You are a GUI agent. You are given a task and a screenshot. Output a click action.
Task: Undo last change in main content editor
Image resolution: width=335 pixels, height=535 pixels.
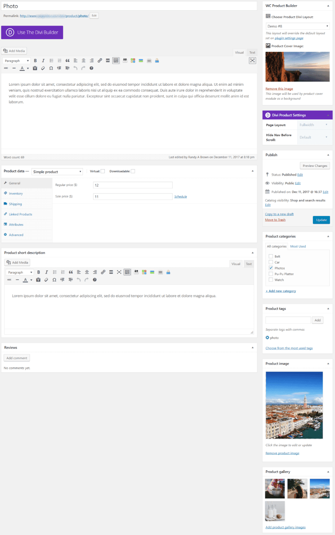click(75, 68)
